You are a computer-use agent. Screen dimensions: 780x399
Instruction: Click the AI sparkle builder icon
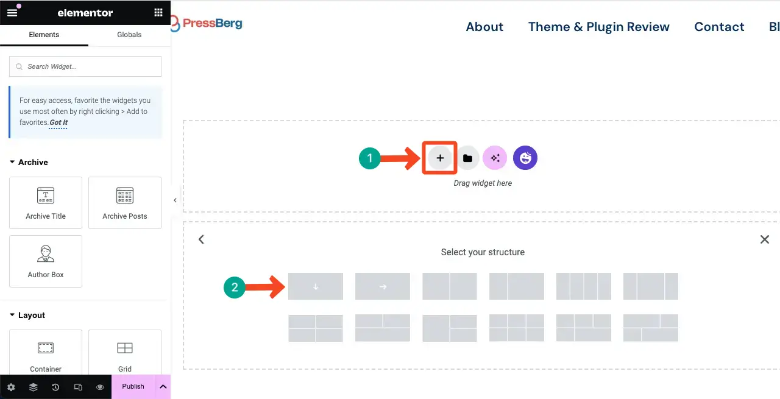[x=495, y=158]
